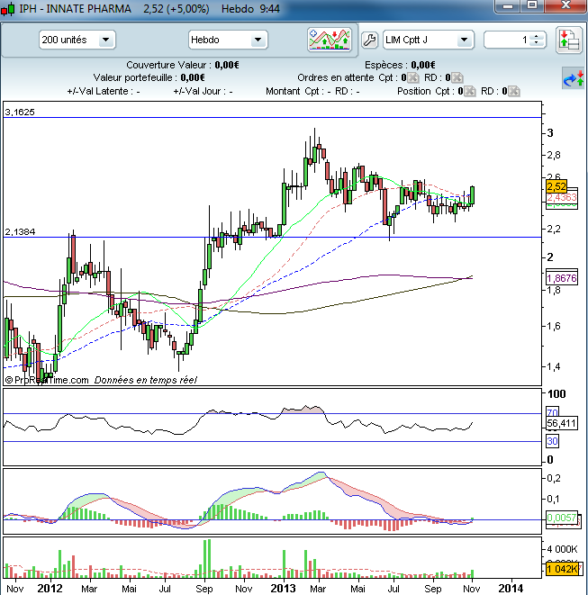The height and width of the screenshot is (595, 588).
Task: Minimize the IPH Innate Pharma window
Action: pos(508,5)
